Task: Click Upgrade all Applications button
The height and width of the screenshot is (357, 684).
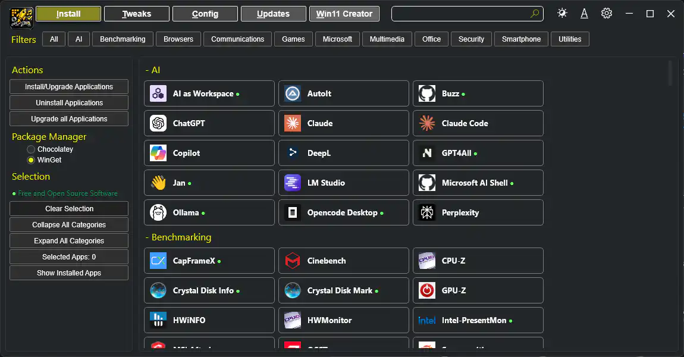Action: pos(69,119)
